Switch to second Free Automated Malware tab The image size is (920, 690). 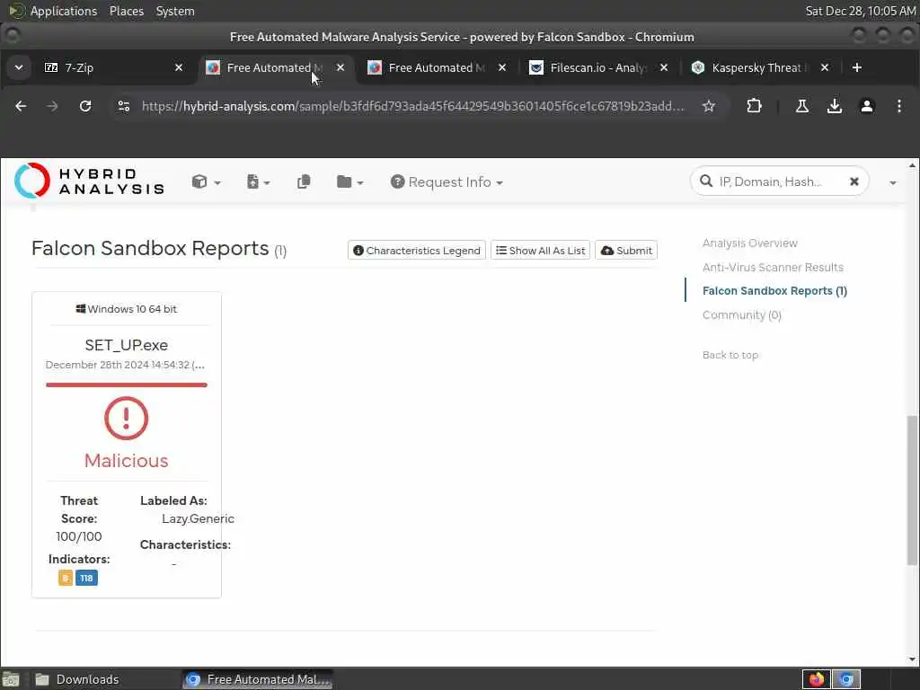point(438,67)
